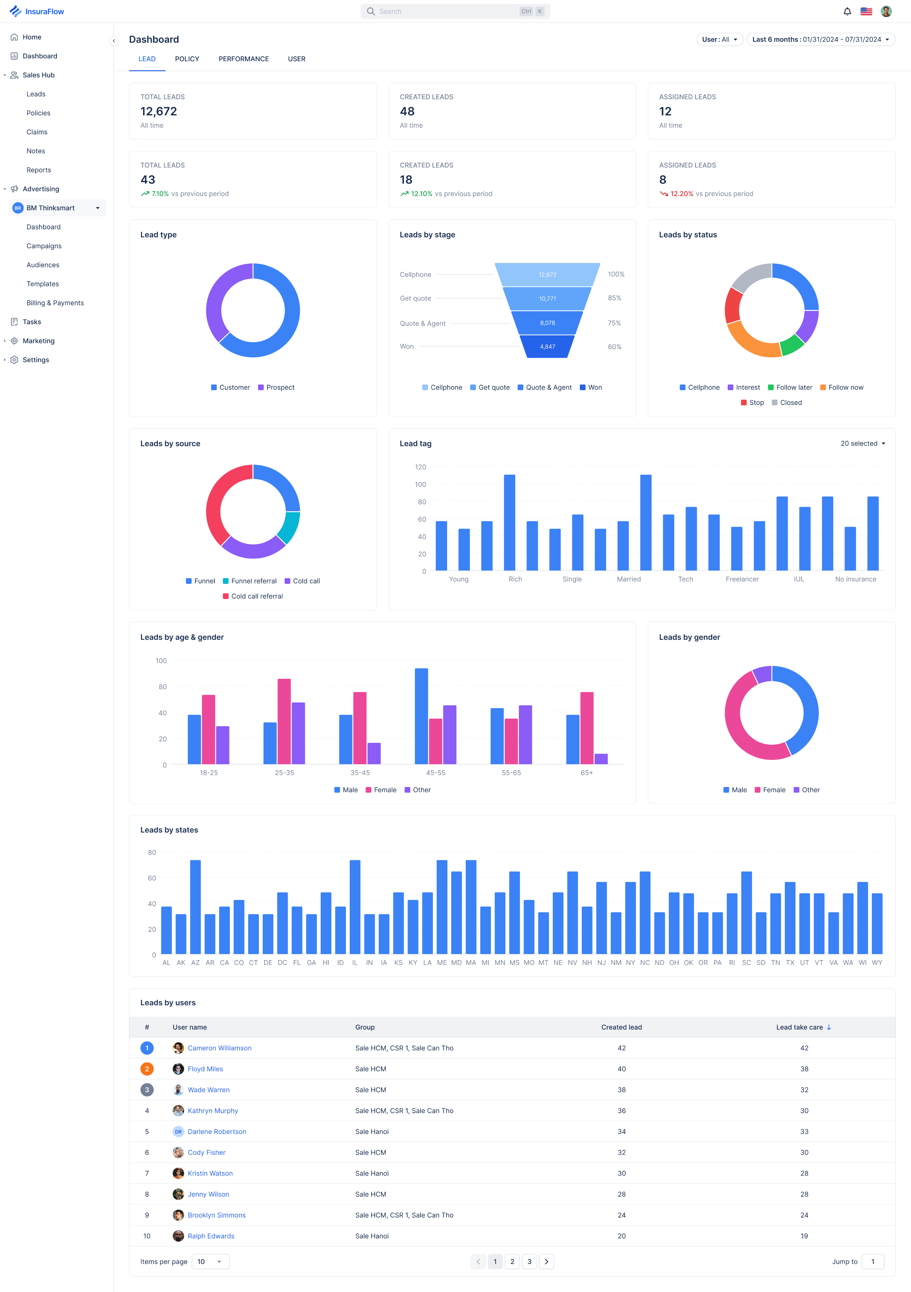Viewport: 911px width, 1292px height.
Task: Click the Jump to page field
Action: [x=873, y=1262]
